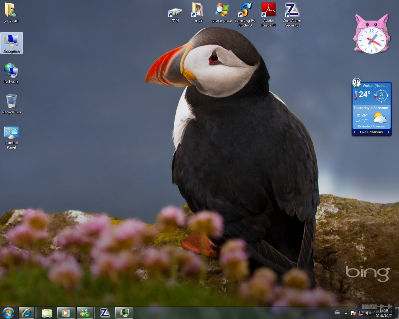The image size is (399, 319).
Task: Click the Extended Forecast link in weather gadget
Action: pyautogui.click(x=371, y=126)
